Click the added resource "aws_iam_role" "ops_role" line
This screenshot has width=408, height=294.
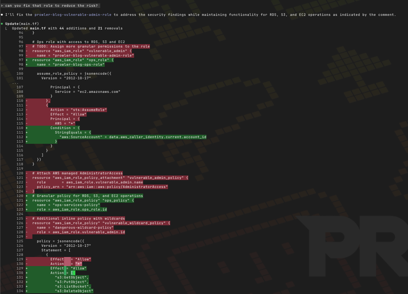coord(73,60)
